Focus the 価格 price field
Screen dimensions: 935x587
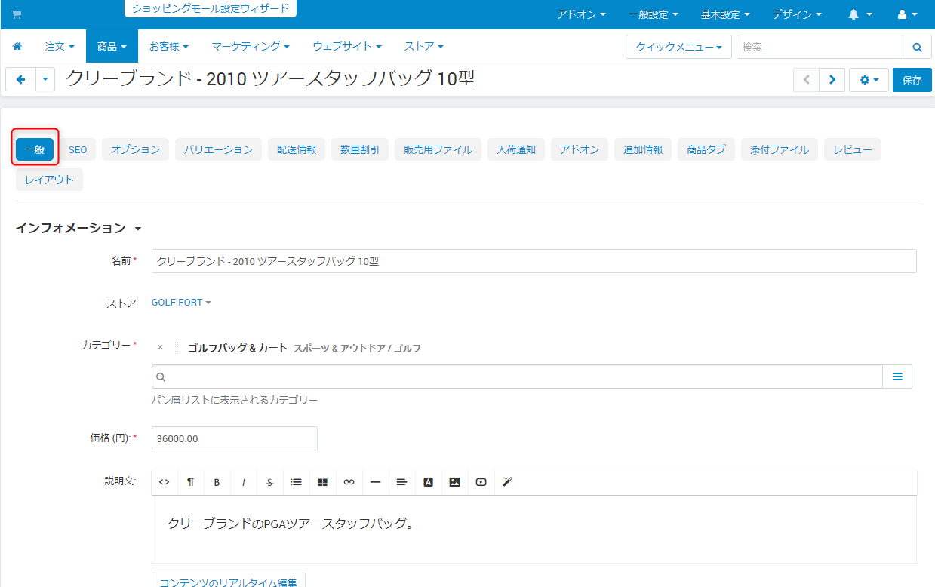pyautogui.click(x=234, y=438)
